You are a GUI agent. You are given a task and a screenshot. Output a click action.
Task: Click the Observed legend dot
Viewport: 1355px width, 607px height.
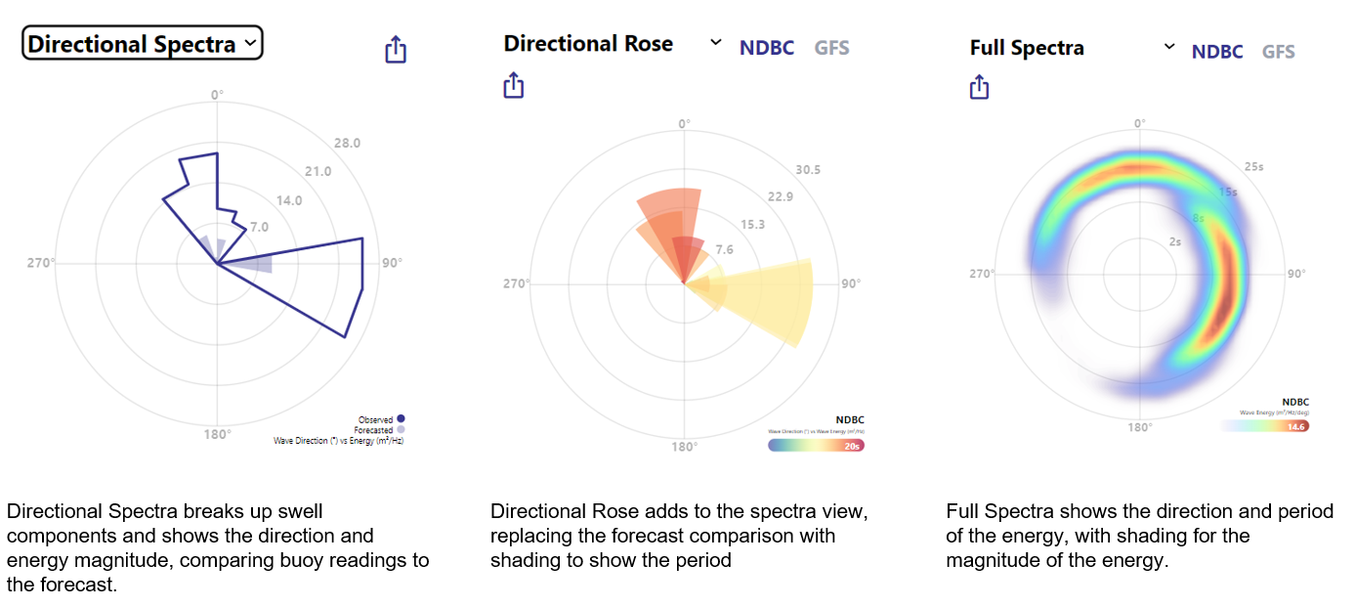[x=401, y=419]
